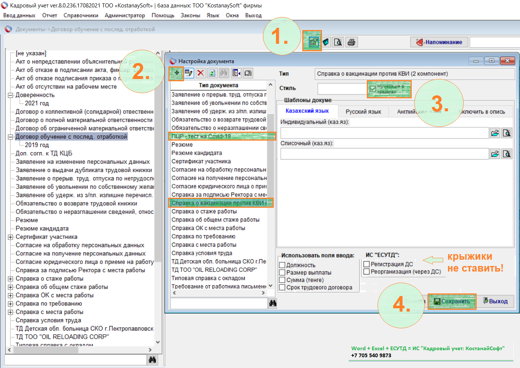
Task: Open the Администратор menu
Action: coord(125,15)
